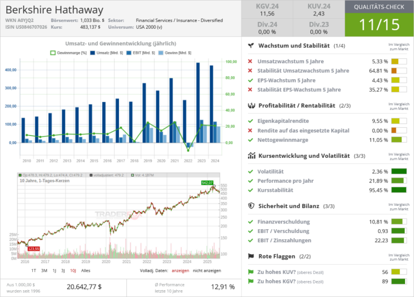Click the green check beside Nettogewinnmarge
Viewport: 414px width, 297px height.
(251, 140)
